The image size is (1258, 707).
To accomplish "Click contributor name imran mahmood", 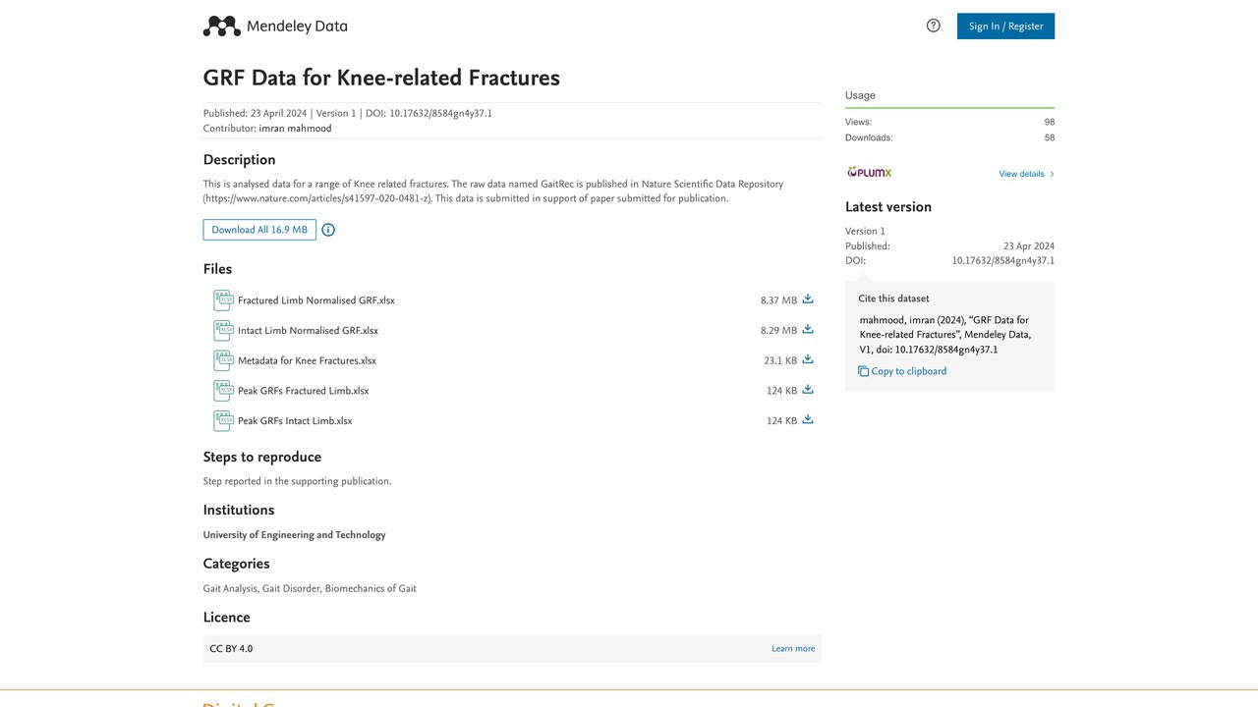I will pos(295,129).
